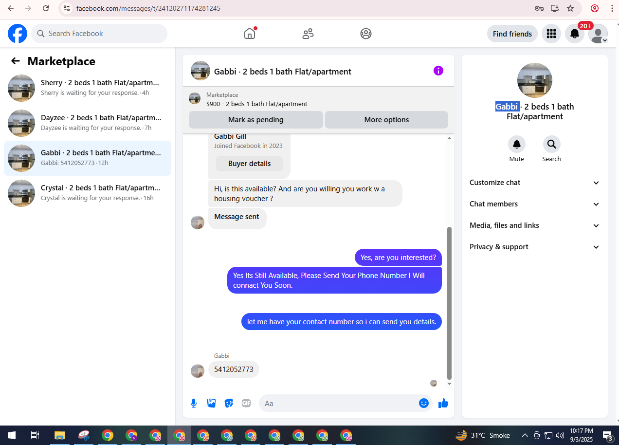Click the chat vertical scrollbar thumb

(449, 303)
